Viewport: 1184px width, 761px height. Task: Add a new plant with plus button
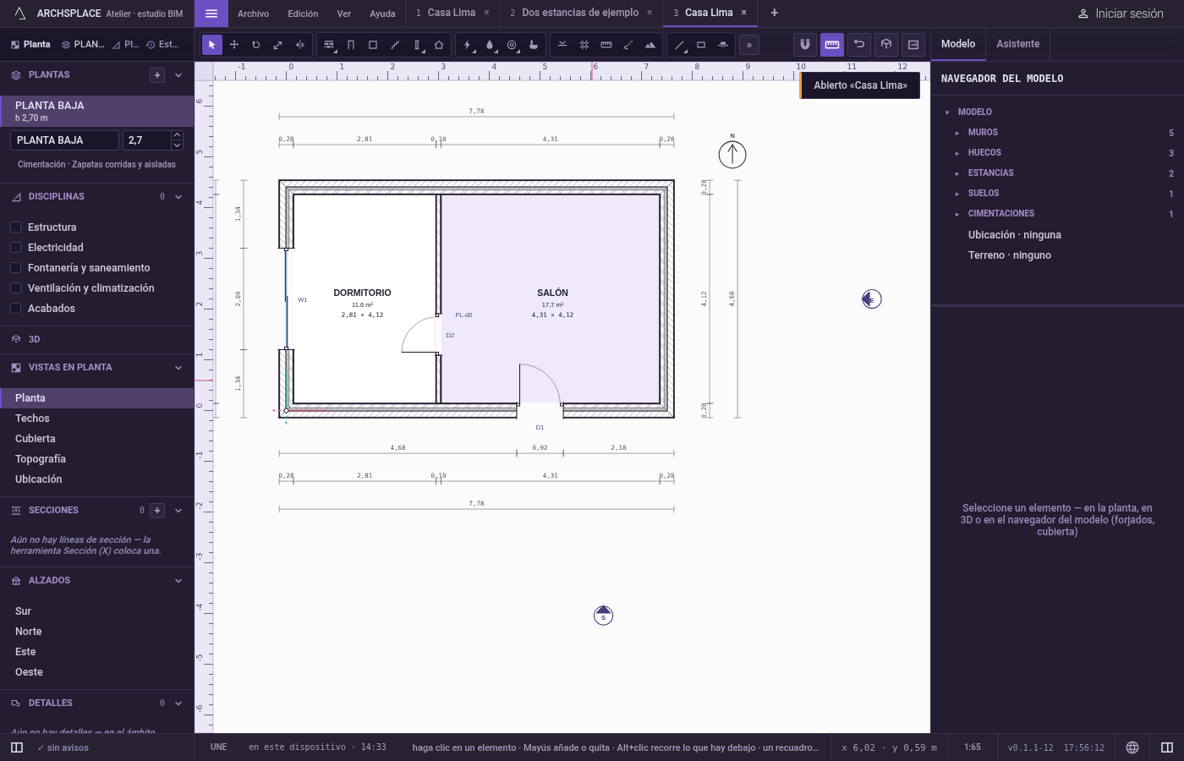(157, 75)
